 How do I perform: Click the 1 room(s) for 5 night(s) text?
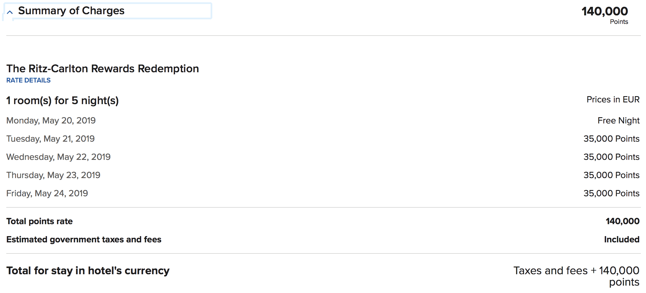point(62,100)
